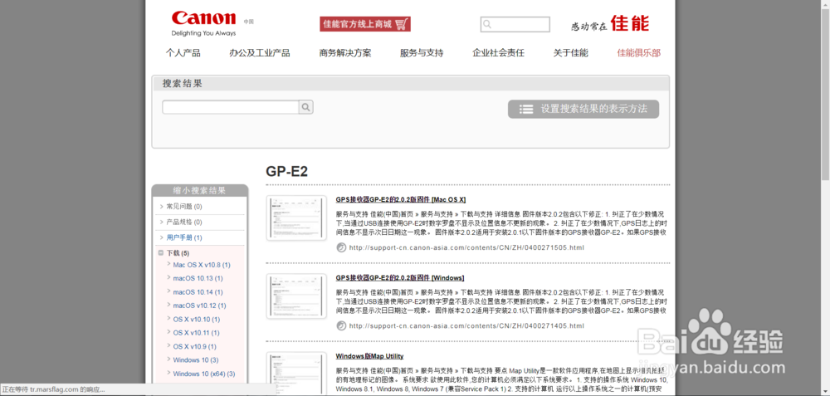Click the magnifier icon in header search
The image size is (830, 396).
click(487, 24)
